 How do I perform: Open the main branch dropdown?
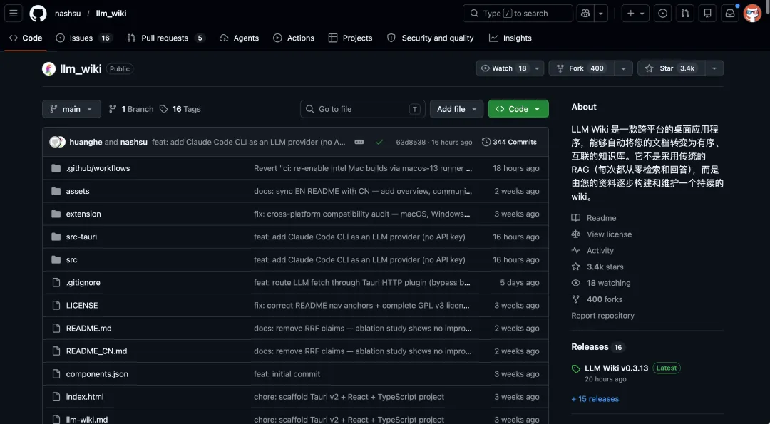coord(71,109)
